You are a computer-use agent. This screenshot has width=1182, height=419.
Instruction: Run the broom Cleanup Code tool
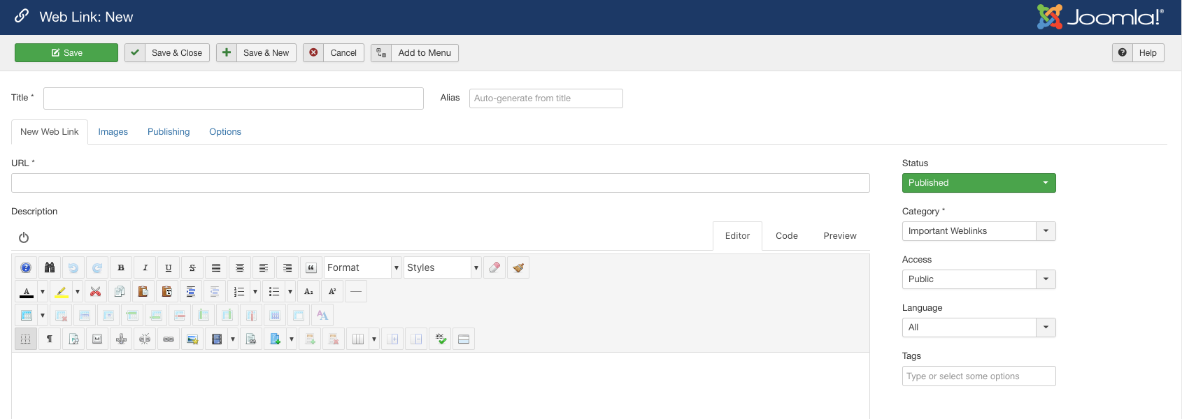[x=518, y=267]
